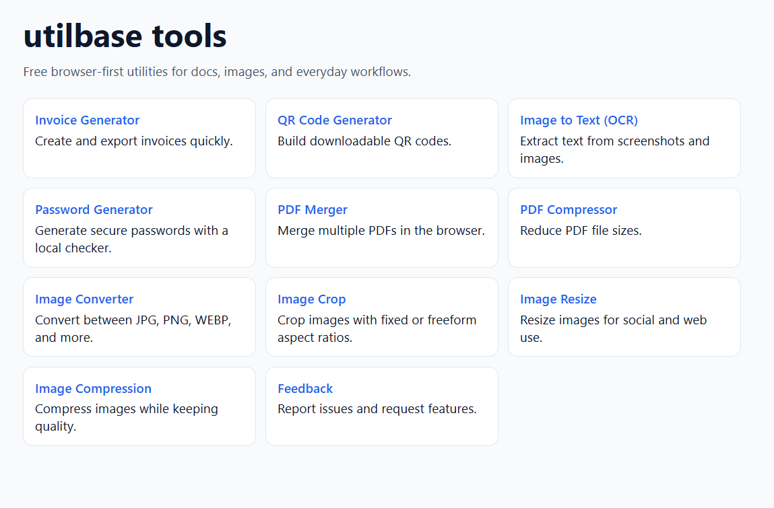Click the browser-first utilities subtitle

click(x=217, y=71)
